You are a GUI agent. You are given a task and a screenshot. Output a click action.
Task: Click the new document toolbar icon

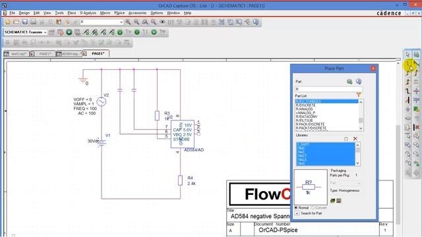pos(7,22)
